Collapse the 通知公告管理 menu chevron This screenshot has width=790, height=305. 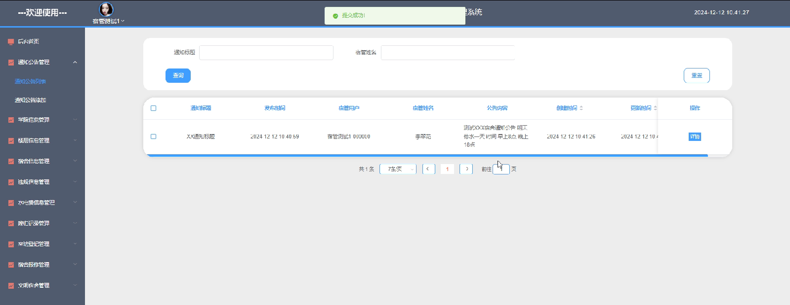pos(75,62)
